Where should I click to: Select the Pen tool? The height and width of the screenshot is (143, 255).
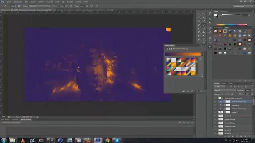tap(199, 39)
